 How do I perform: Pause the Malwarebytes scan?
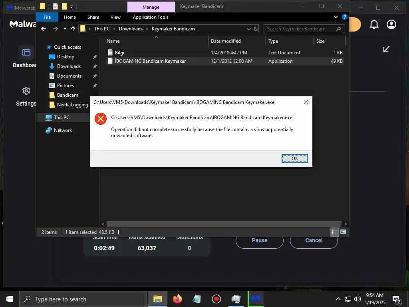point(260,240)
